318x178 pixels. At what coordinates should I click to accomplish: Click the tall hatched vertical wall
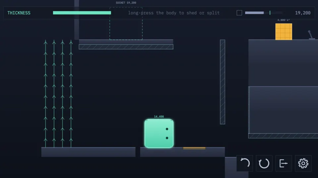tap(223, 82)
